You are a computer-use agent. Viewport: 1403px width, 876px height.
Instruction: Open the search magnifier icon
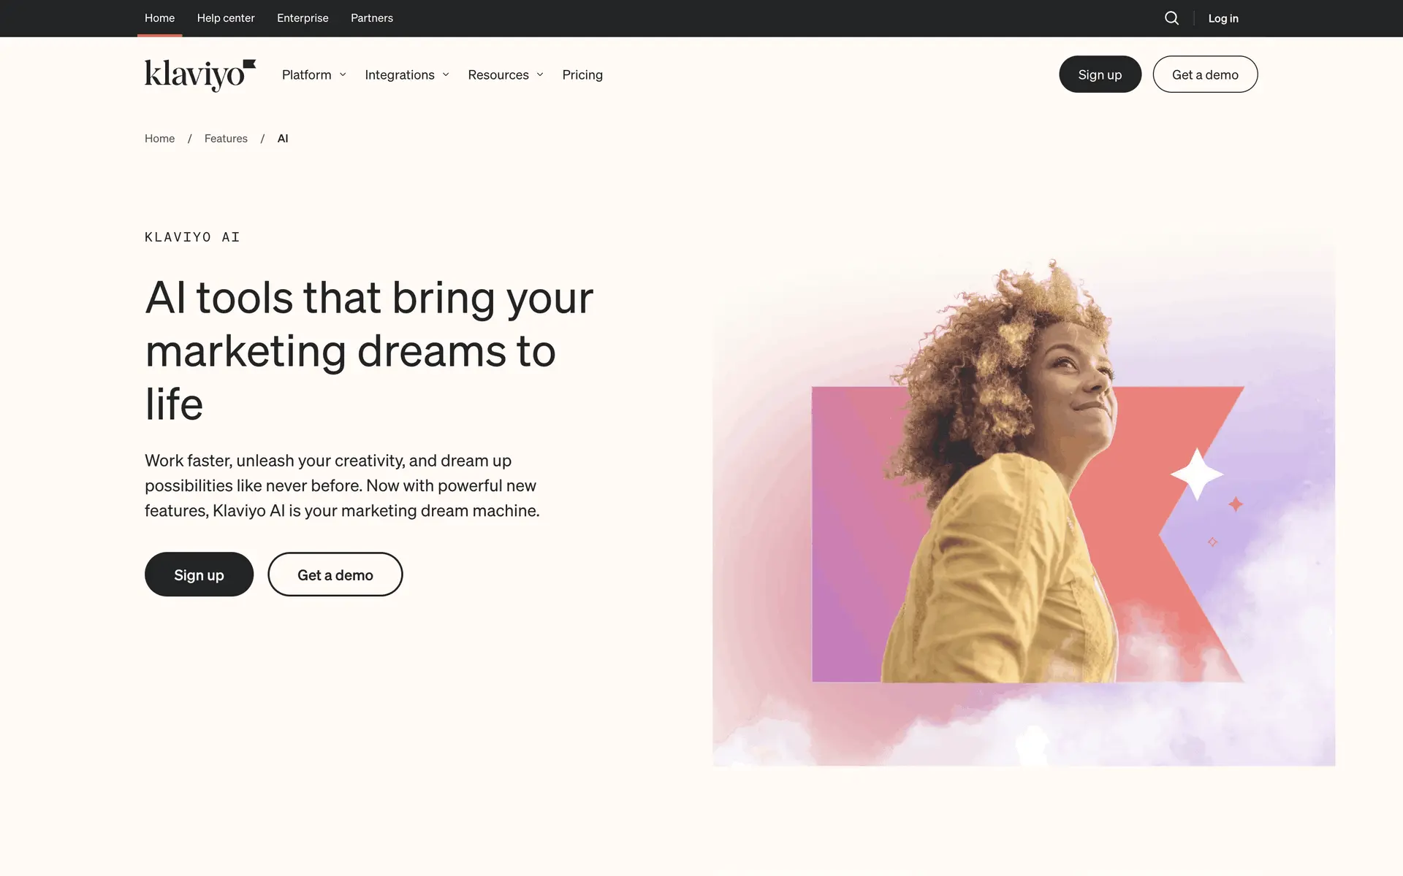coord(1171,18)
